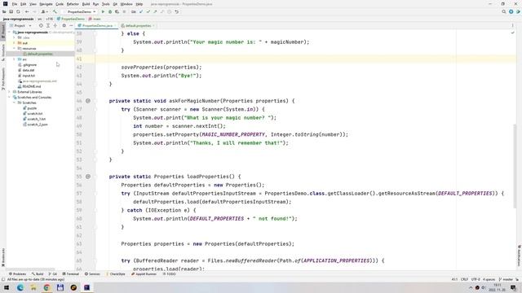Open the CheckStyle tool window
The width and height of the screenshot is (522, 293).
(x=116, y=274)
